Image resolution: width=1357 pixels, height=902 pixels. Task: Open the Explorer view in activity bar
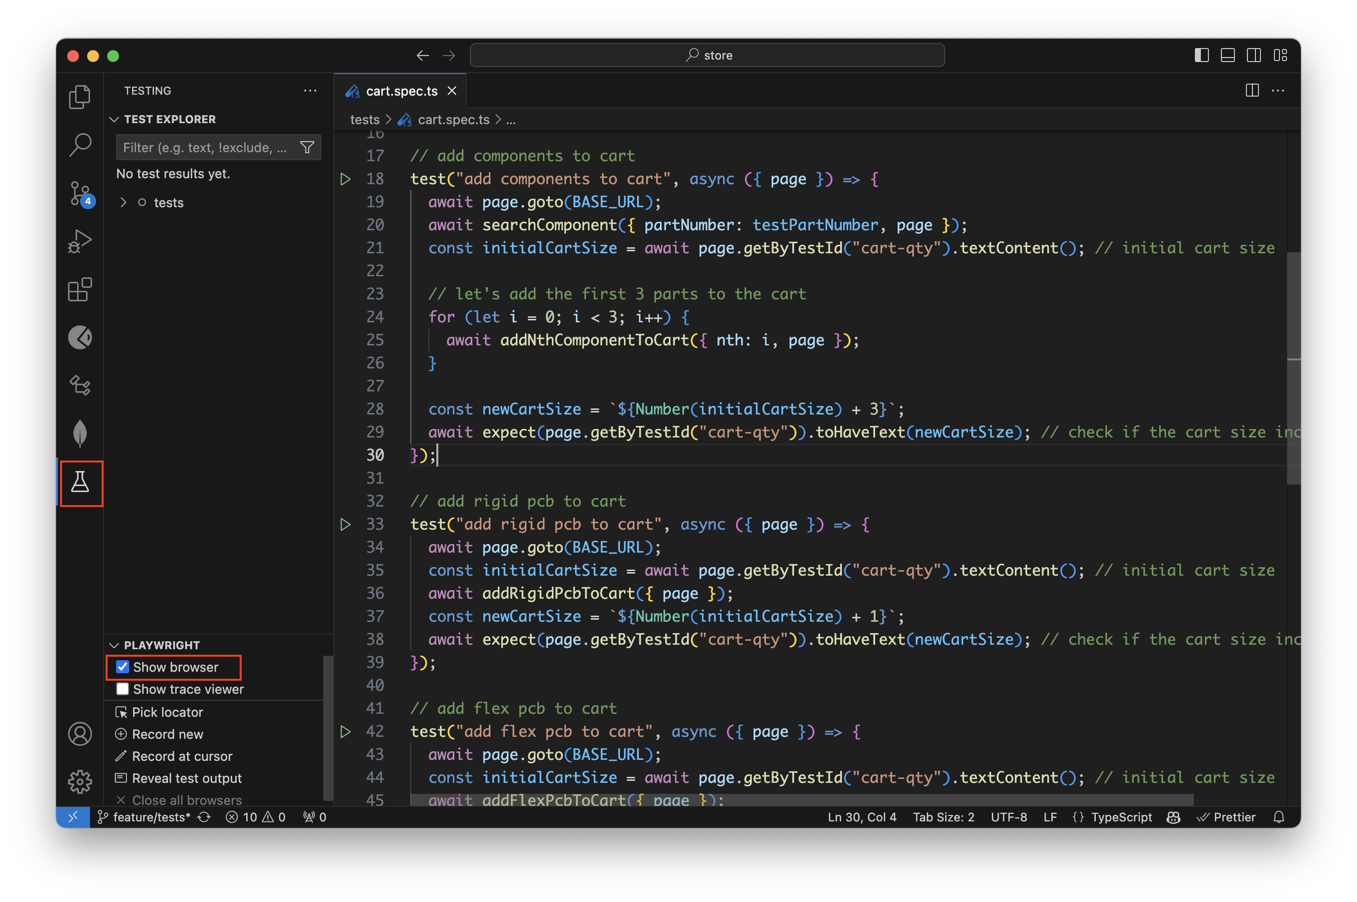point(80,97)
